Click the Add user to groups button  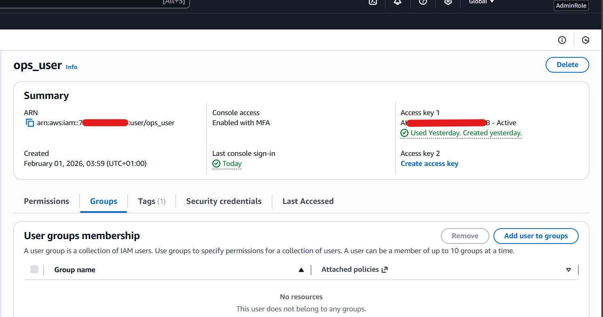[535, 236]
